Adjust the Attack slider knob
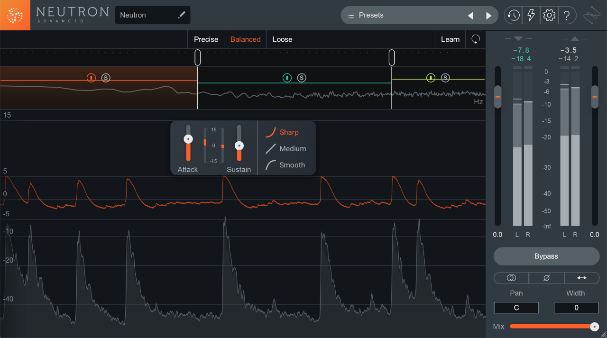 (x=188, y=139)
